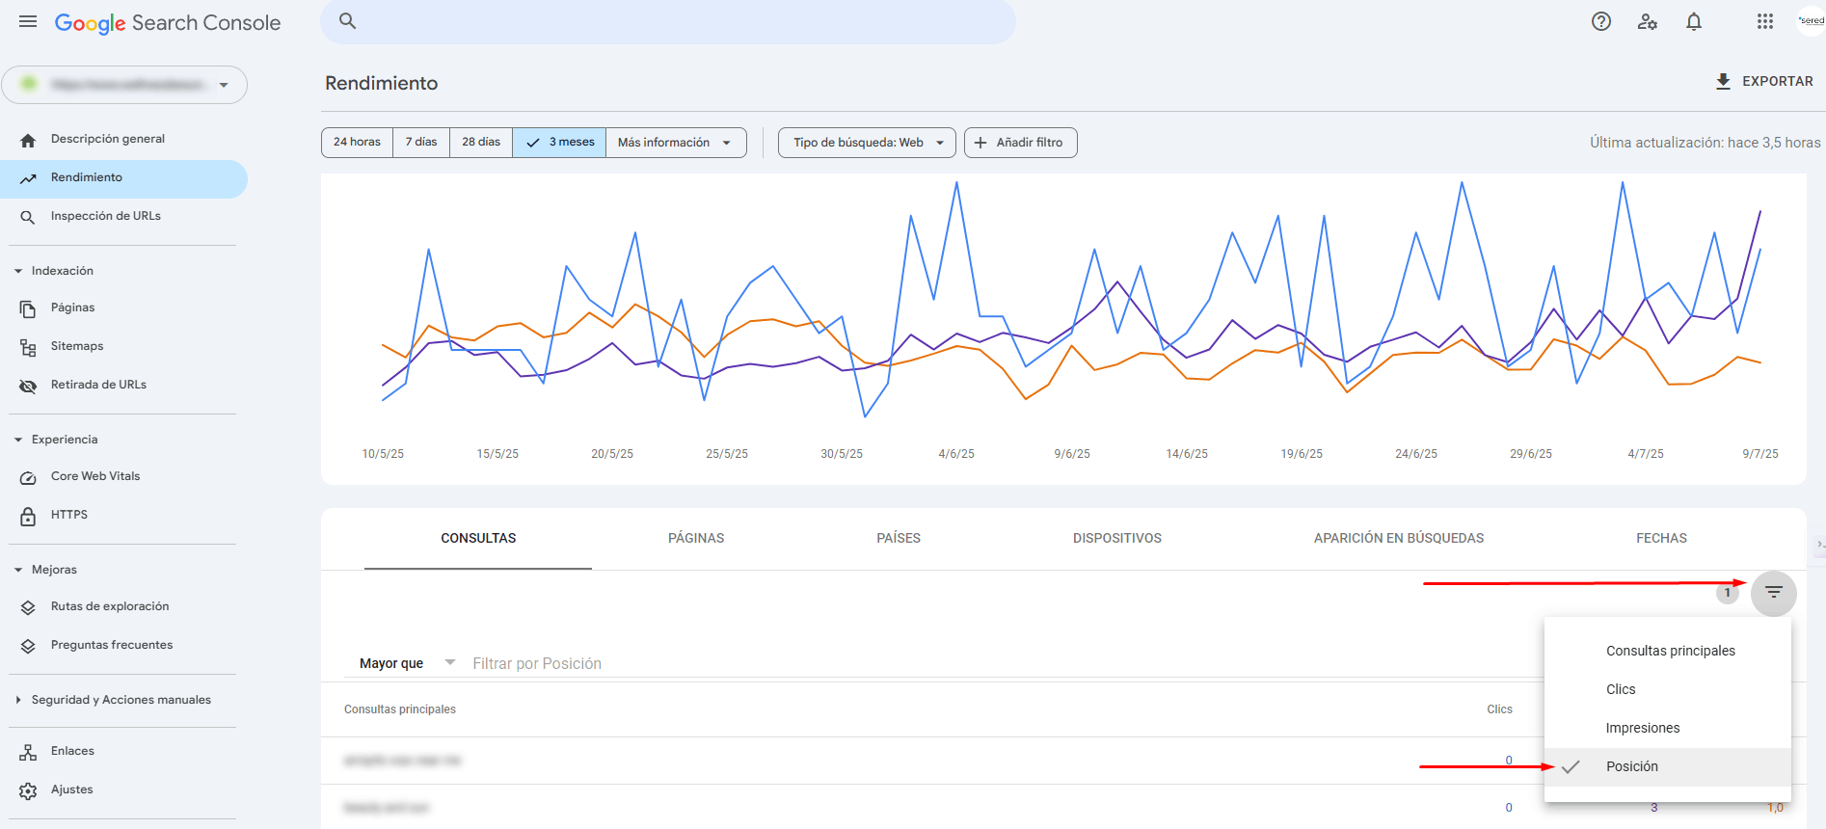
Task: Open the user management settings icon
Action: (x=1647, y=21)
